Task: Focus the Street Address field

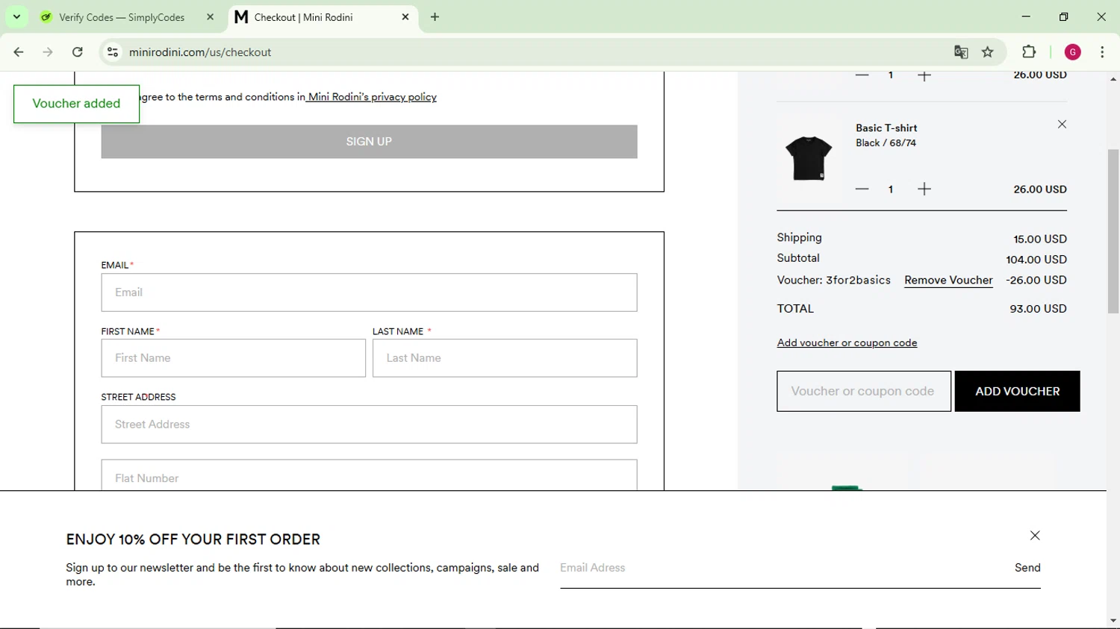Action: (x=369, y=425)
